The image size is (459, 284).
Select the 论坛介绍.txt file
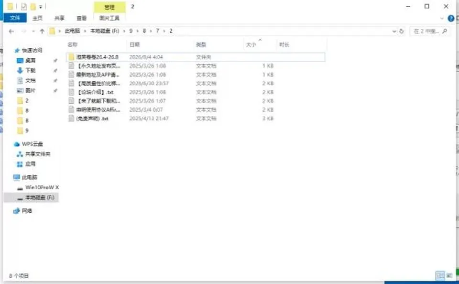point(95,92)
